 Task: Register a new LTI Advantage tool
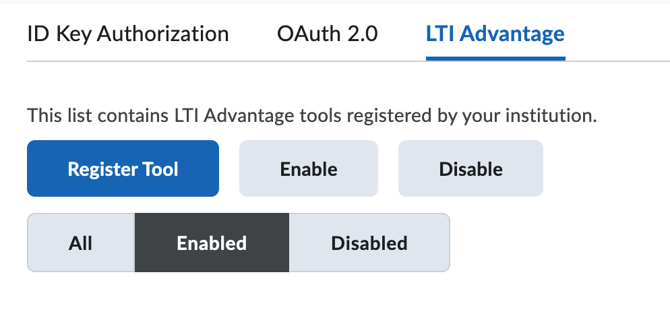(x=123, y=168)
